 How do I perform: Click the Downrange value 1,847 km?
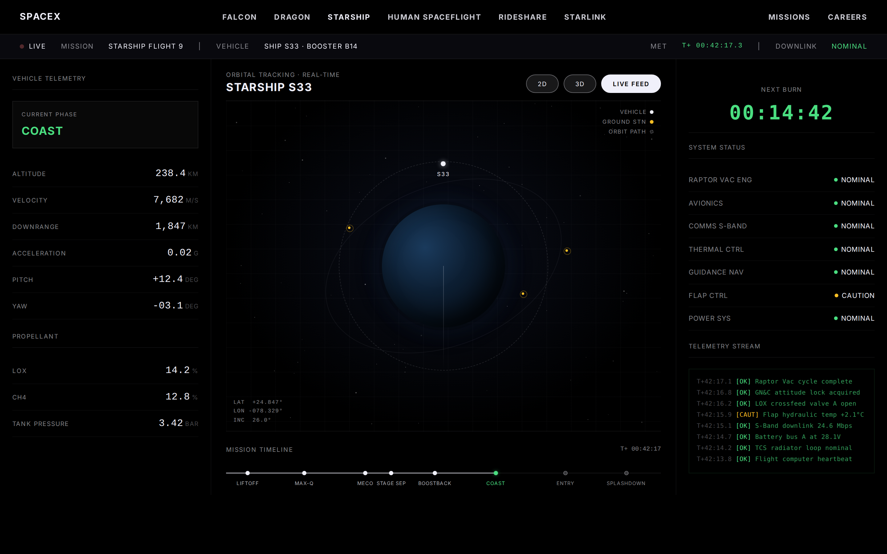point(177,226)
